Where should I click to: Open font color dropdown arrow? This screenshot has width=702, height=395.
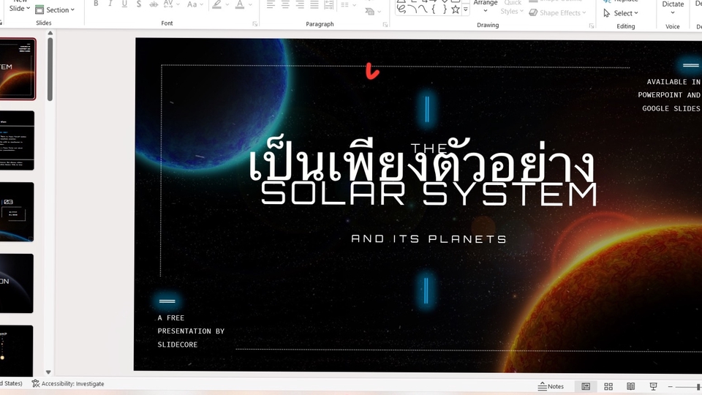tap(250, 4)
